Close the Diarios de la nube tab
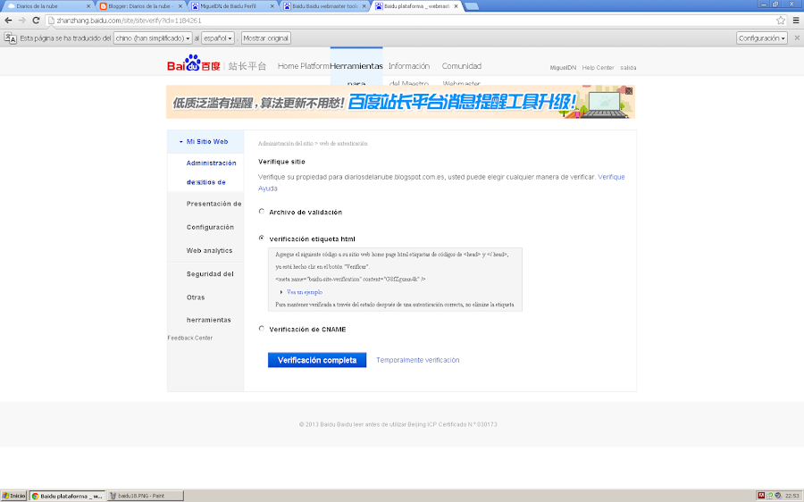The image size is (804, 502). point(88,6)
